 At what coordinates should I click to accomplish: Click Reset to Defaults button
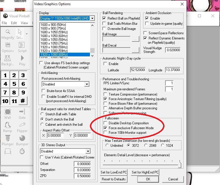pyautogui.click(x=114, y=179)
